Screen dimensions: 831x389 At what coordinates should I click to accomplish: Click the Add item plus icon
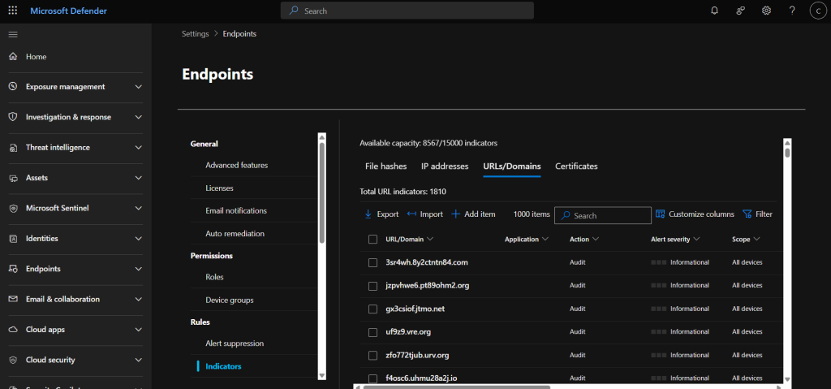point(455,214)
